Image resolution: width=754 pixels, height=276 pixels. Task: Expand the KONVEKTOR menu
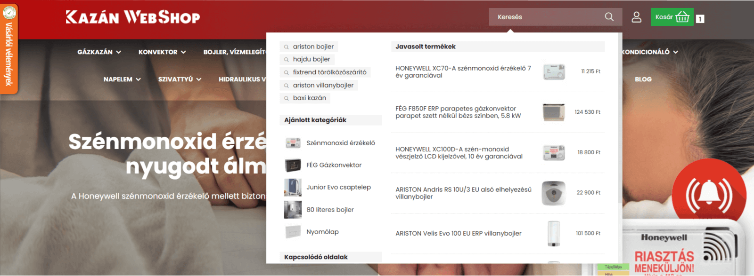(162, 52)
